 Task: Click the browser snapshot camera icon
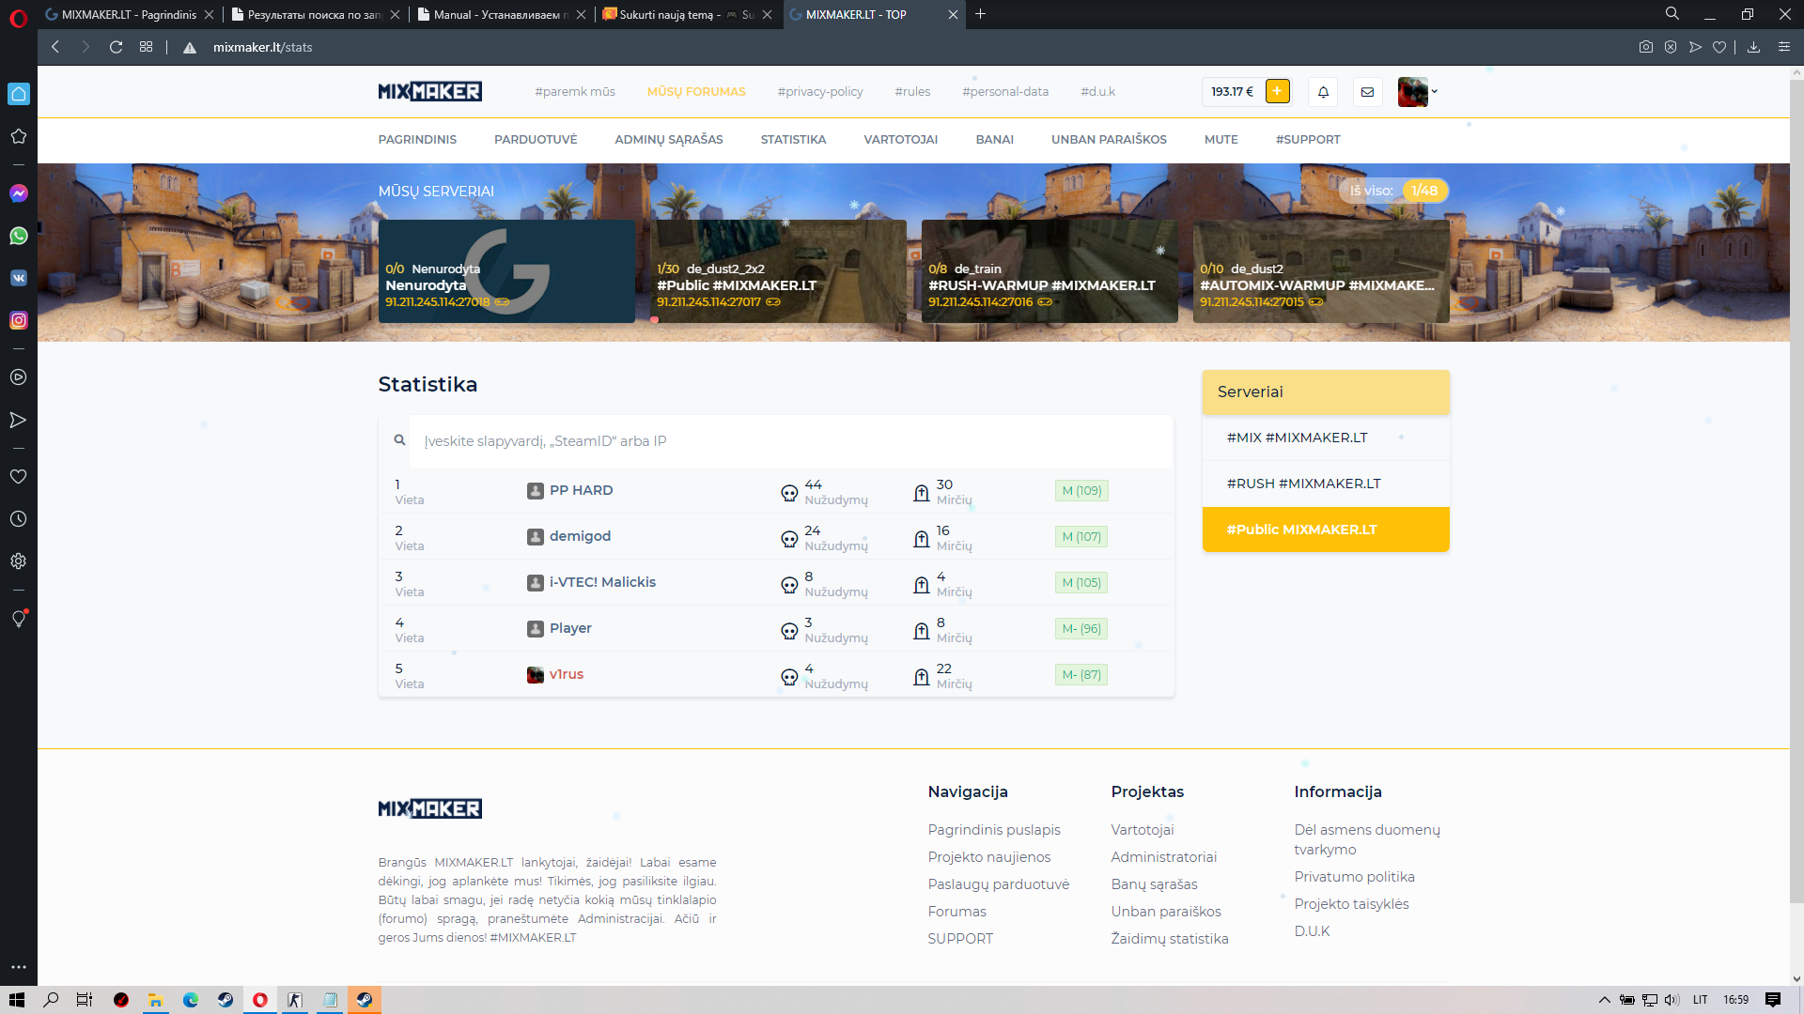[1646, 47]
